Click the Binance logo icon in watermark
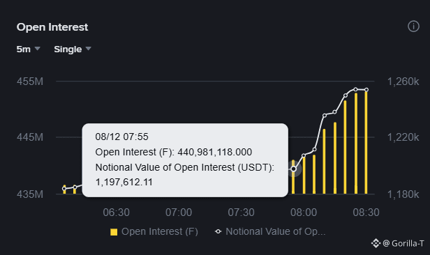Screen dimensions: 430x255 [x=376, y=243]
